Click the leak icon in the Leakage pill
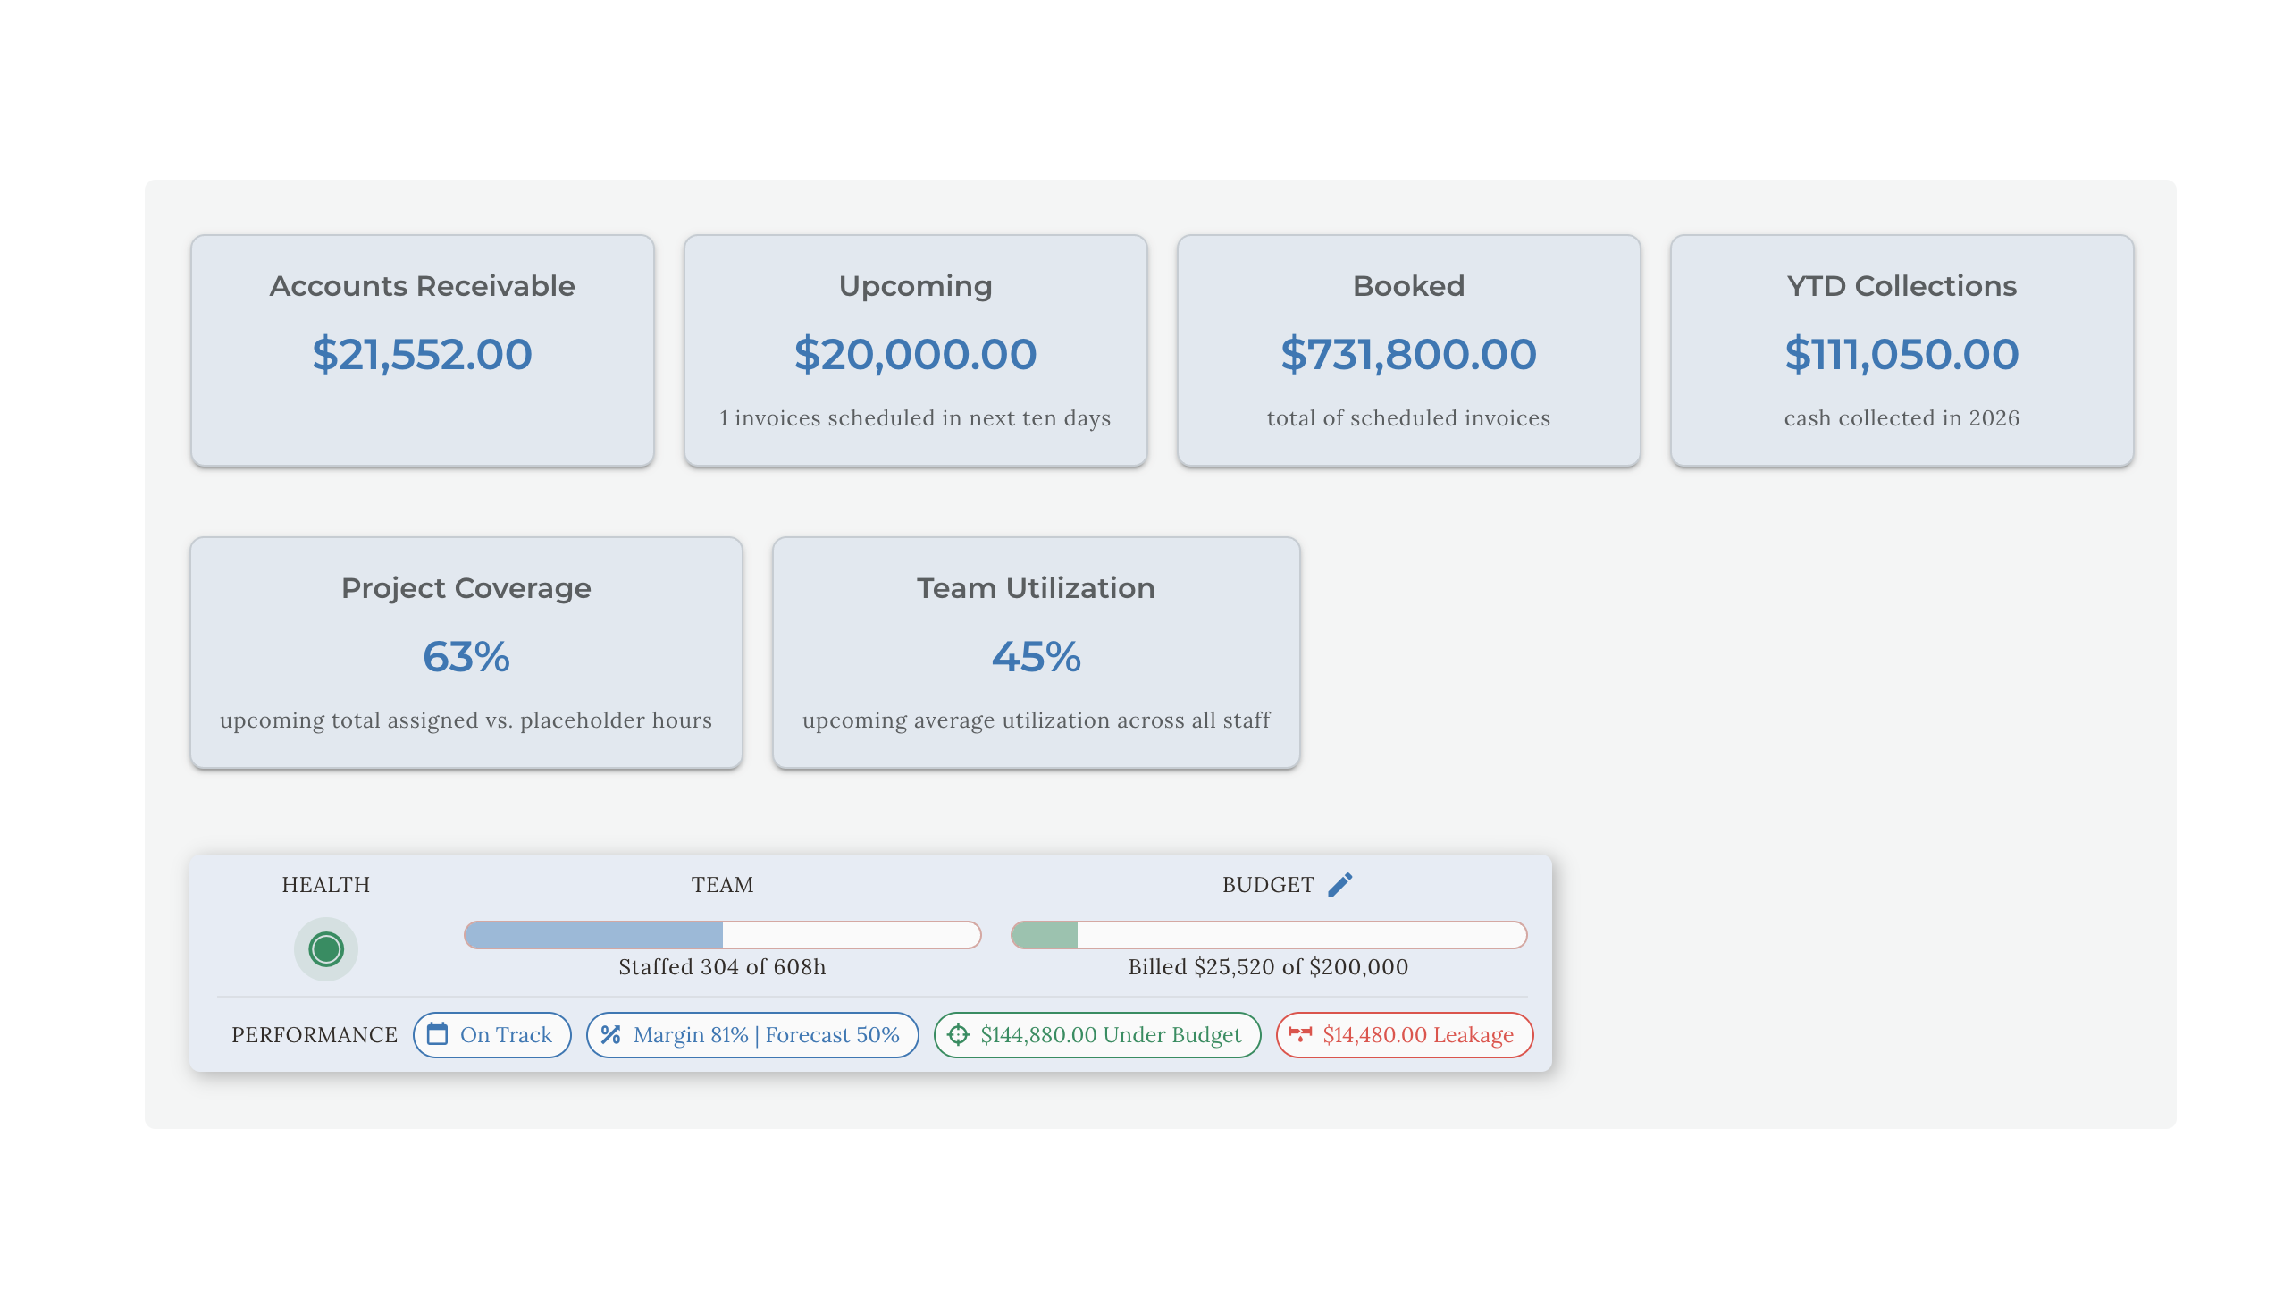Screen dimensions: 2292x1314 pos(1302,1035)
